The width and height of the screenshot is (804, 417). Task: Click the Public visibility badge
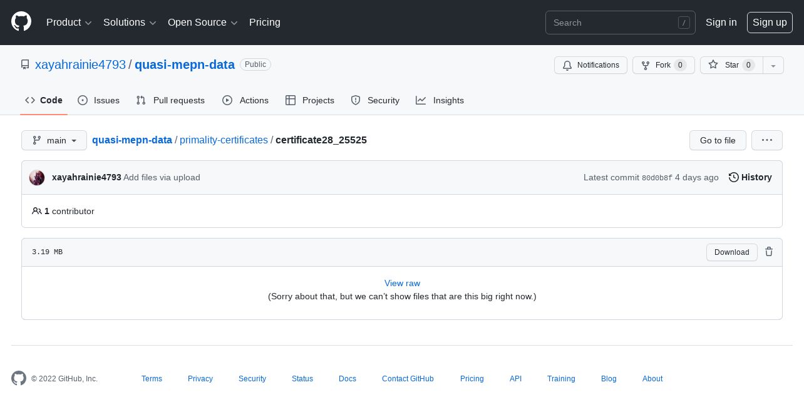click(x=255, y=64)
